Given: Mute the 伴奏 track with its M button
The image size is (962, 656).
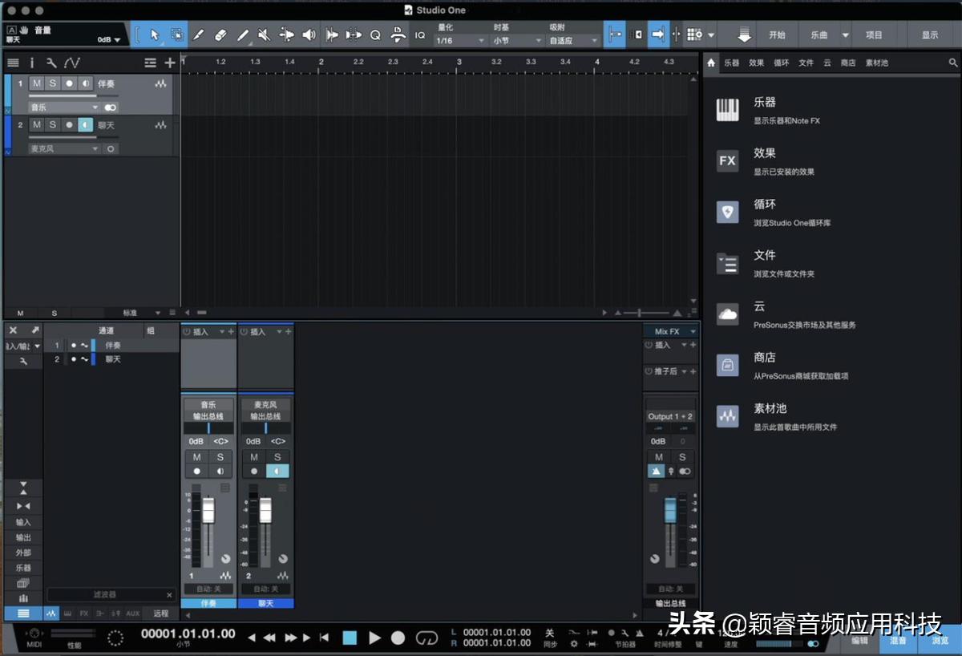Looking at the screenshot, I should click(36, 83).
